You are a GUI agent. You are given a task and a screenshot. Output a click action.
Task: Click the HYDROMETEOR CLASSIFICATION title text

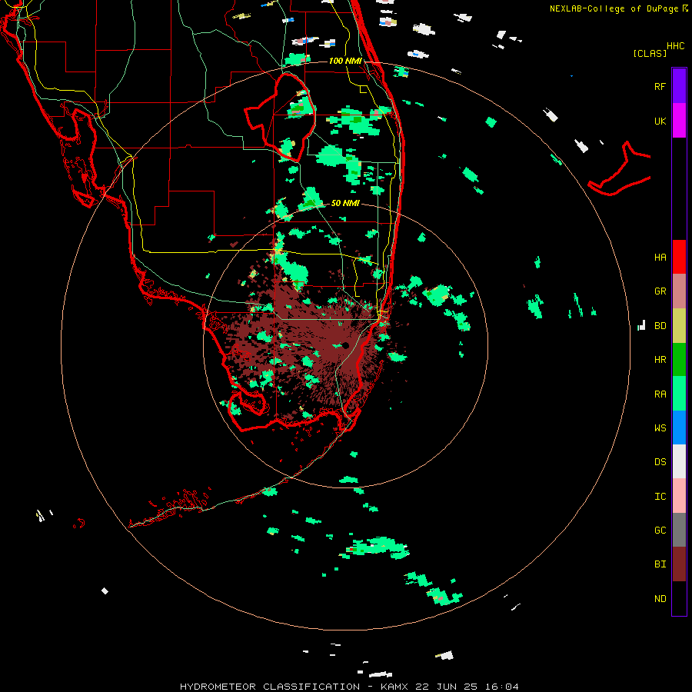(270, 687)
